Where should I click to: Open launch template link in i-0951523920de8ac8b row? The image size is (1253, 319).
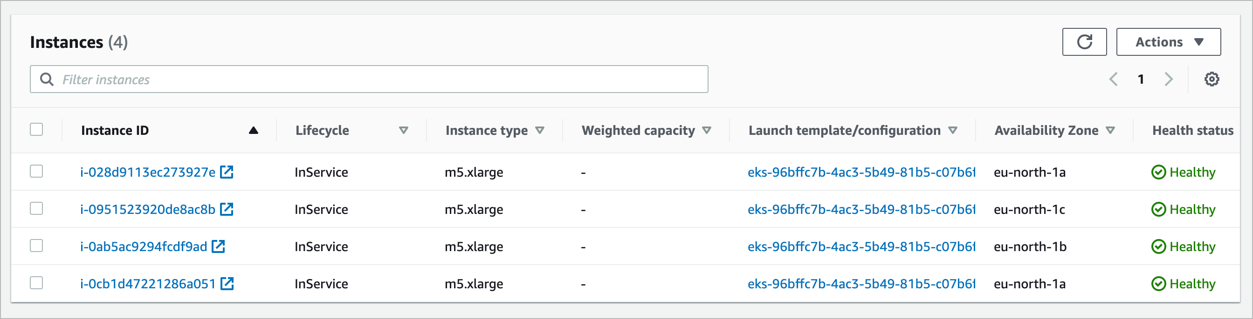coord(861,209)
